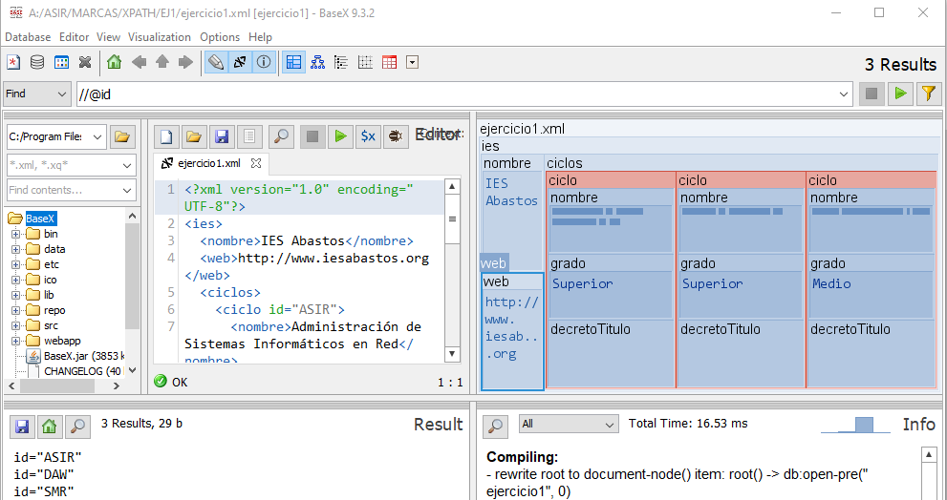Open the Find mode dropdown
The image size is (947, 500).
pyautogui.click(x=36, y=94)
